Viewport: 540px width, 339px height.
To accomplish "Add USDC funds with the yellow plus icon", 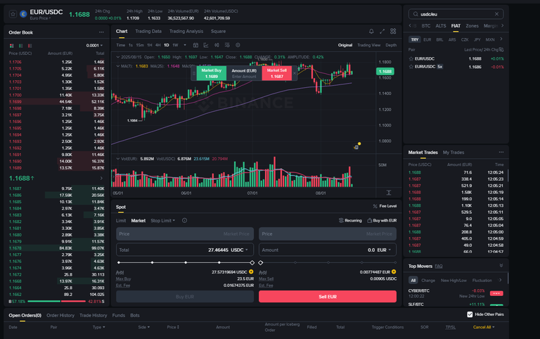I will pyautogui.click(x=251, y=271).
